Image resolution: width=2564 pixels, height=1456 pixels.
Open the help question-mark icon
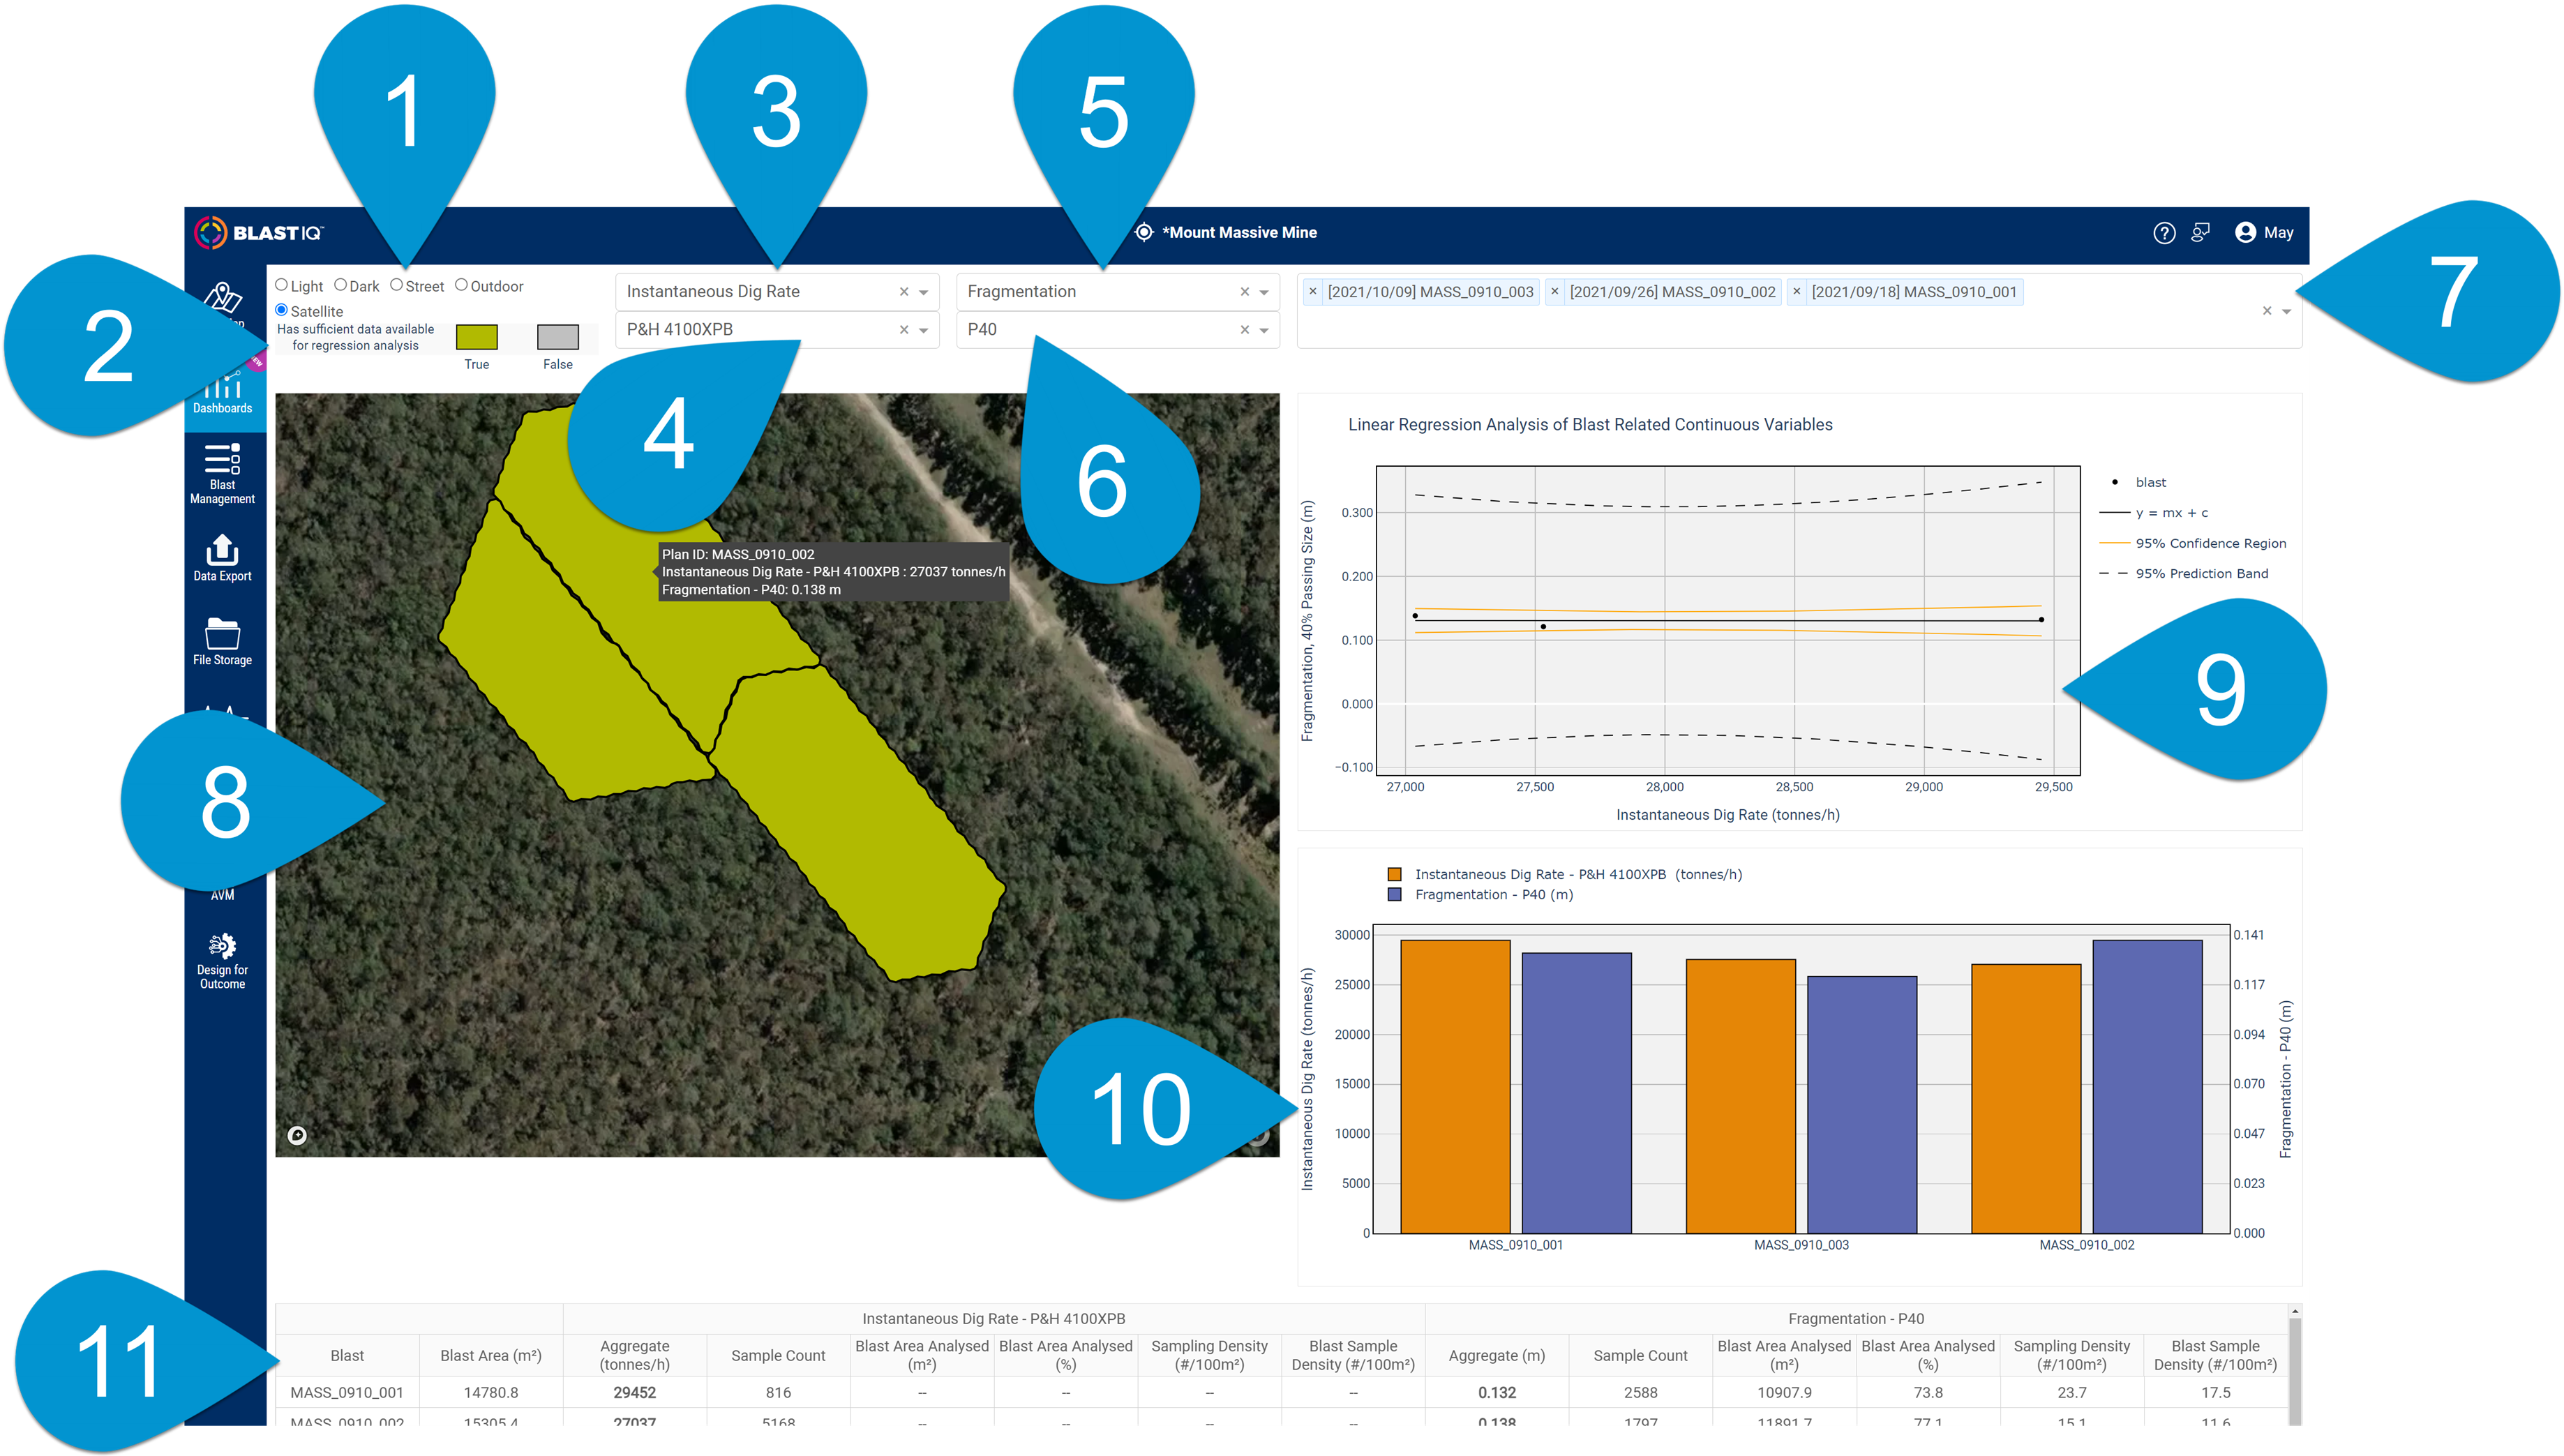[x=2164, y=233]
